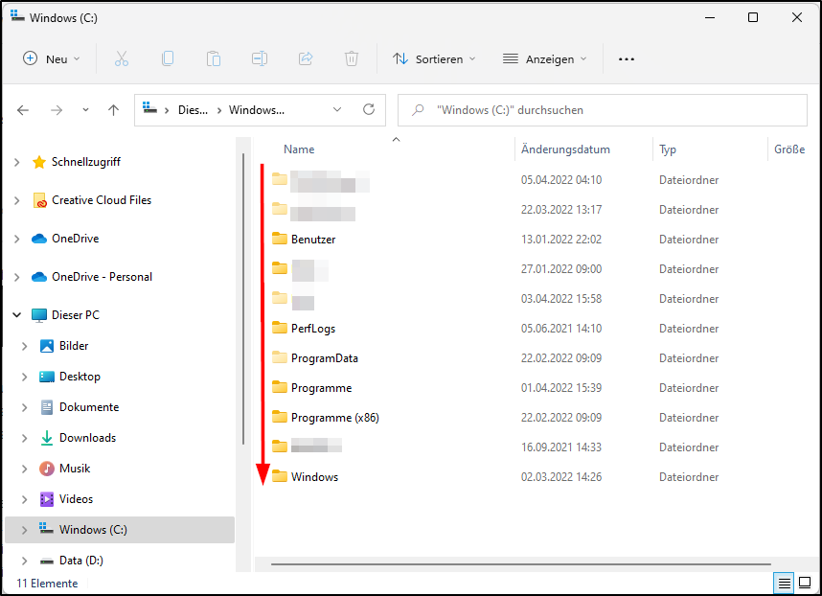
Task: Expand the OneDrive - Personal node
Action: coord(17,277)
